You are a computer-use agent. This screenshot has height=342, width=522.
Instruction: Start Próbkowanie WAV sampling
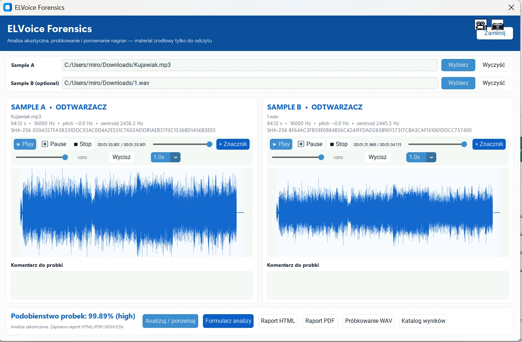click(369, 321)
